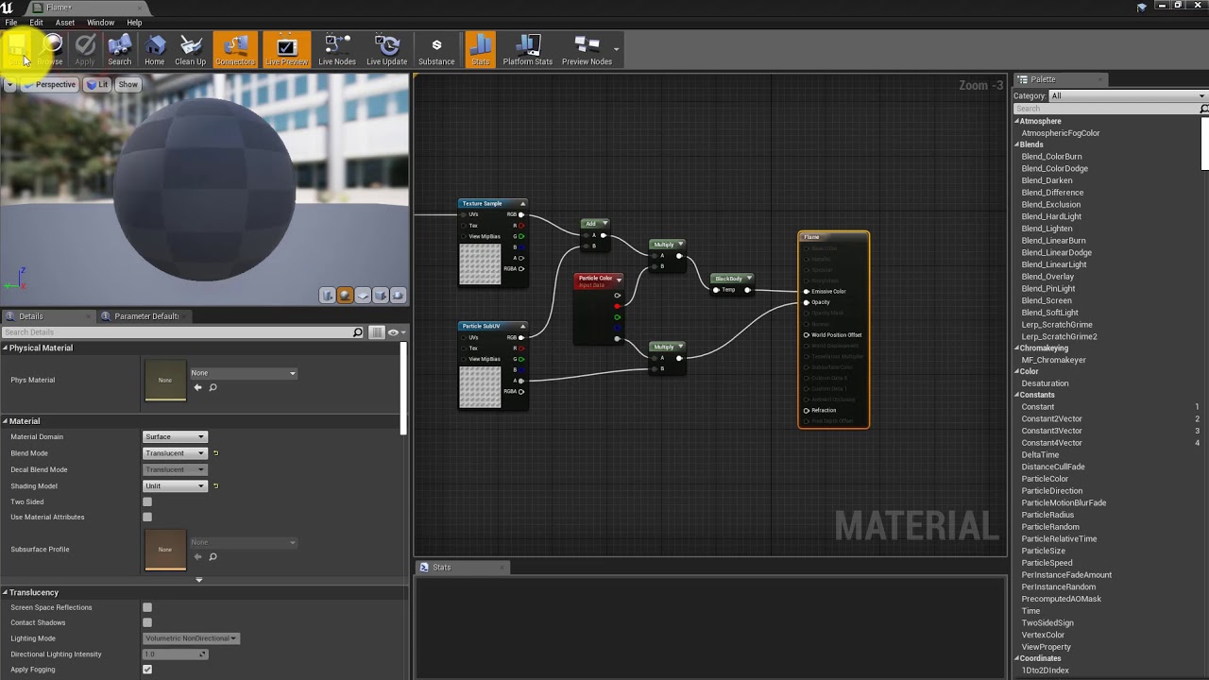Uncheck the Apply Fogging checkbox
The image size is (1209, 680).
click(147, 670)
